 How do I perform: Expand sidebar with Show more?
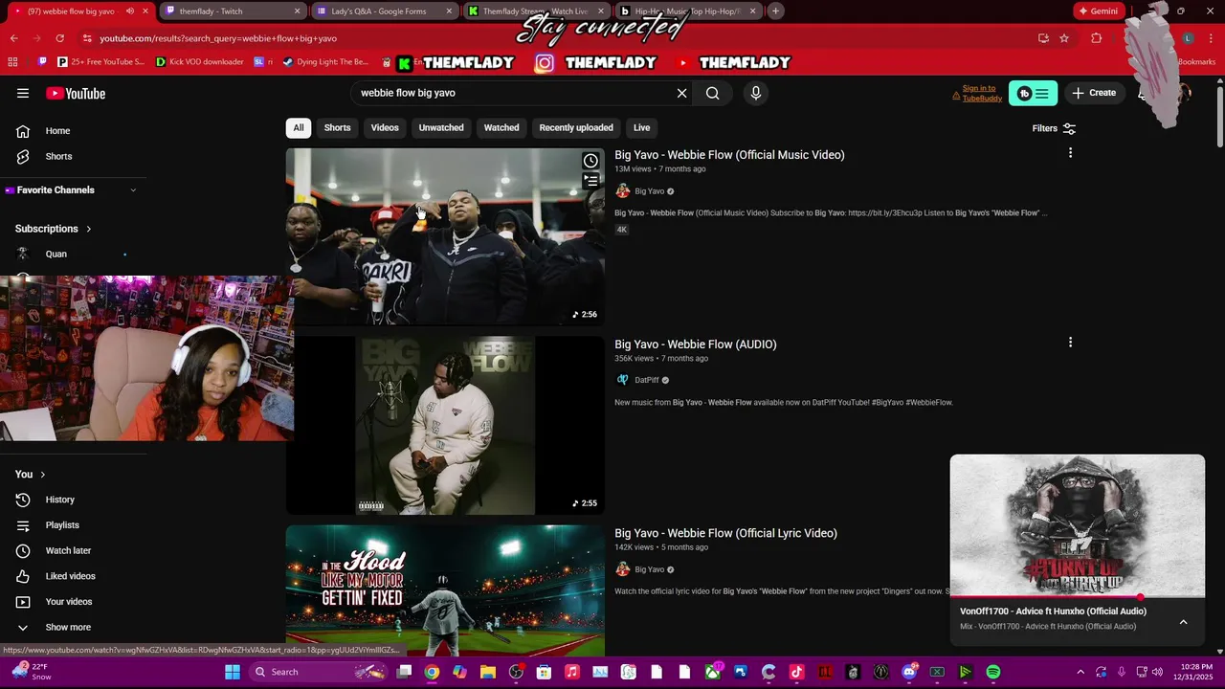coord(68,628)
